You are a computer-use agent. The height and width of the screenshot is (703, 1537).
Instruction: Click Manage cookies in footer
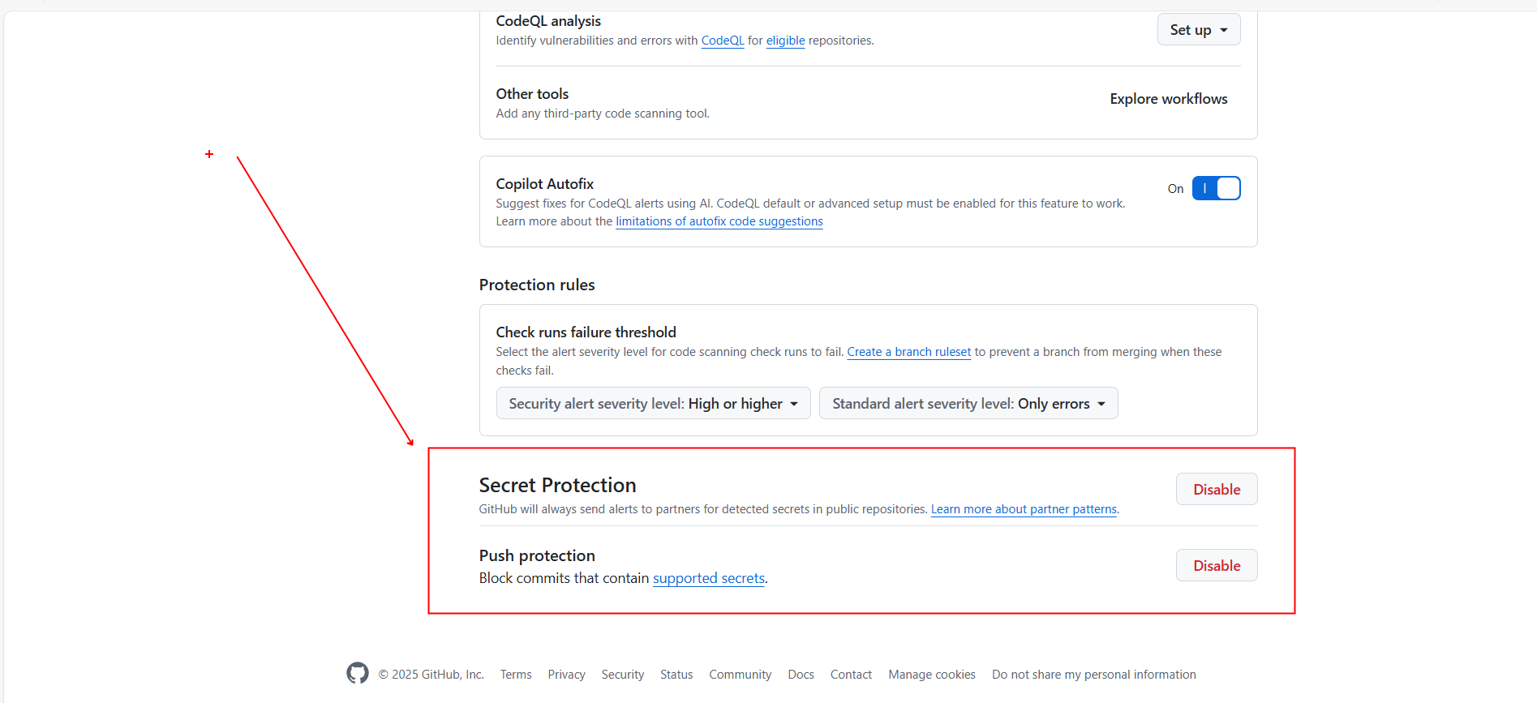[x=931, y=675]
